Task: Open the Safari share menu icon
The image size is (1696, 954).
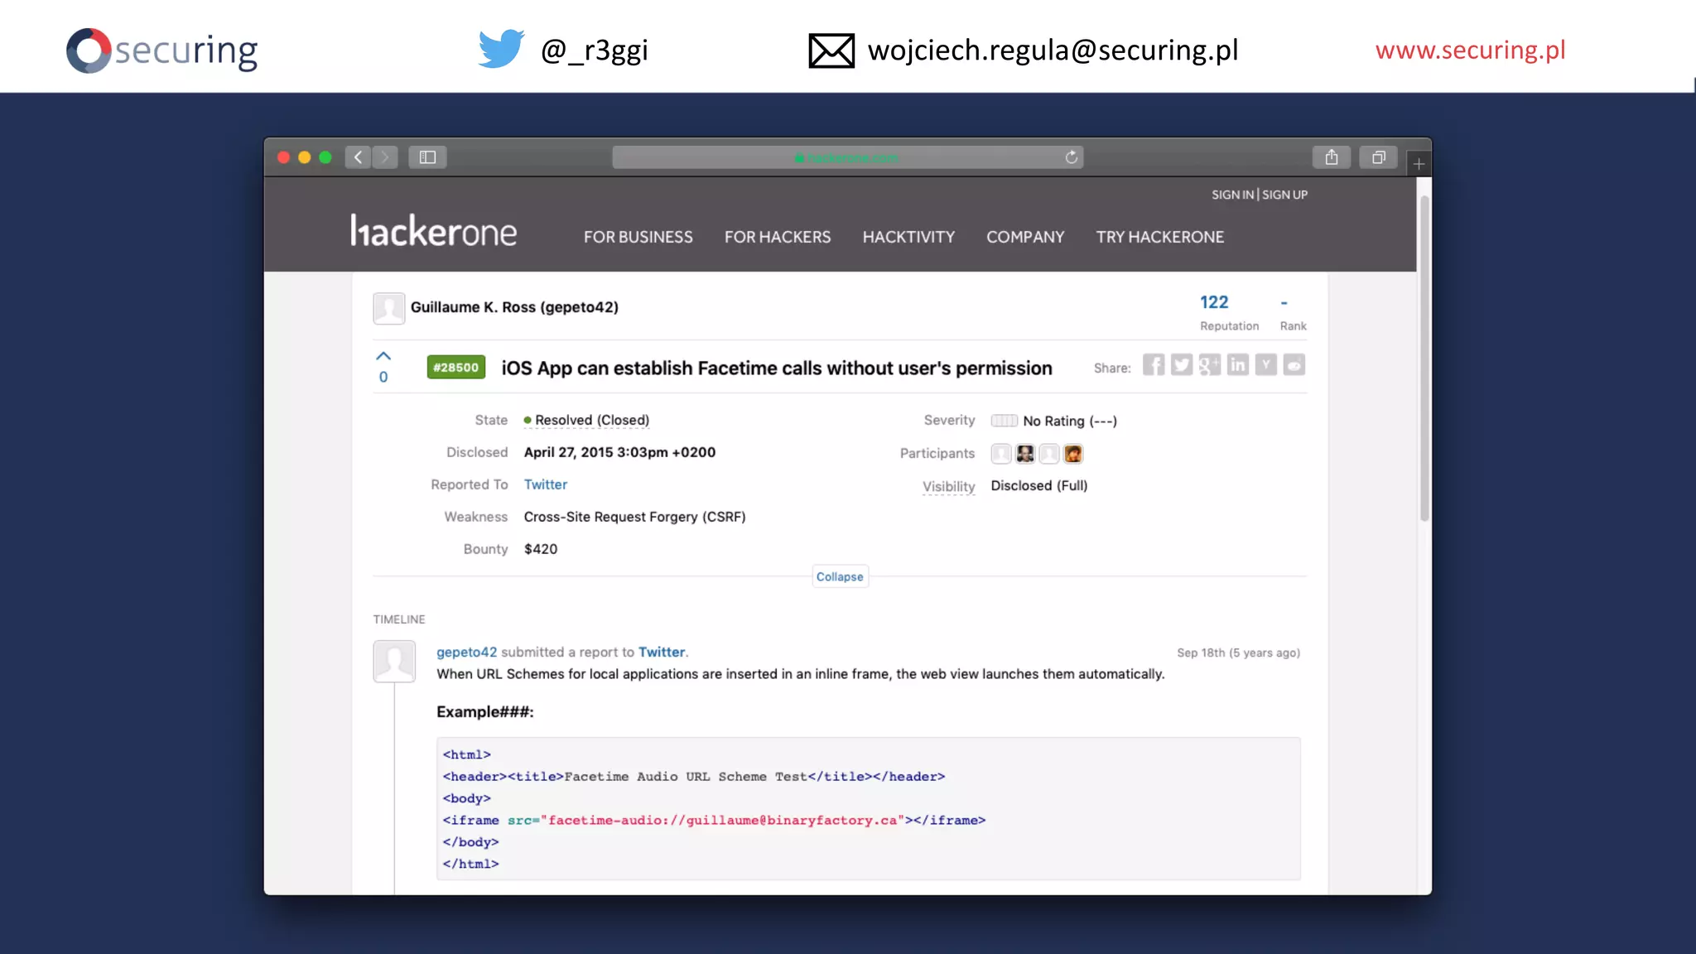Action: pos(1332,157)
